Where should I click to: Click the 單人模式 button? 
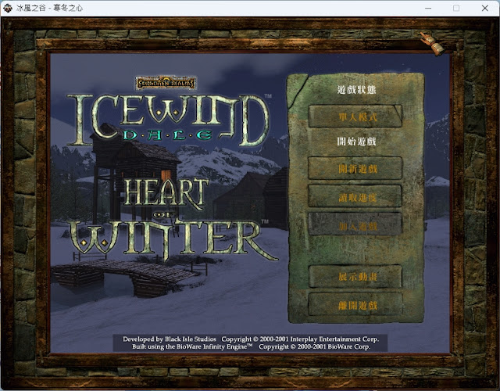pyautogui.click(x=355, y=117)
